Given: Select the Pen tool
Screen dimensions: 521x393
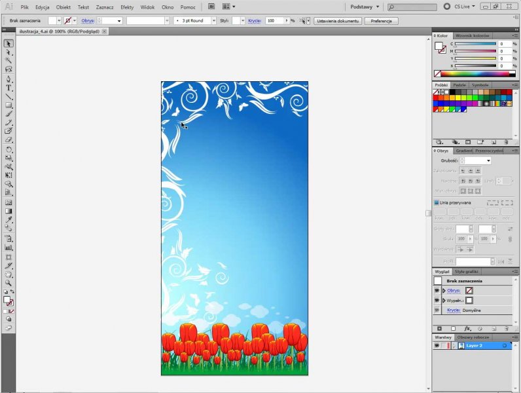Looking at the screenshot, I should point(9,79).
